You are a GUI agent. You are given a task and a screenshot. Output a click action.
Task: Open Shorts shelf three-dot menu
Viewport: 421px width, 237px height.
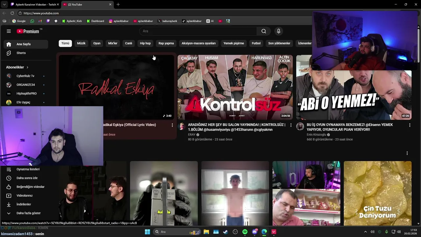pos(407,153)
